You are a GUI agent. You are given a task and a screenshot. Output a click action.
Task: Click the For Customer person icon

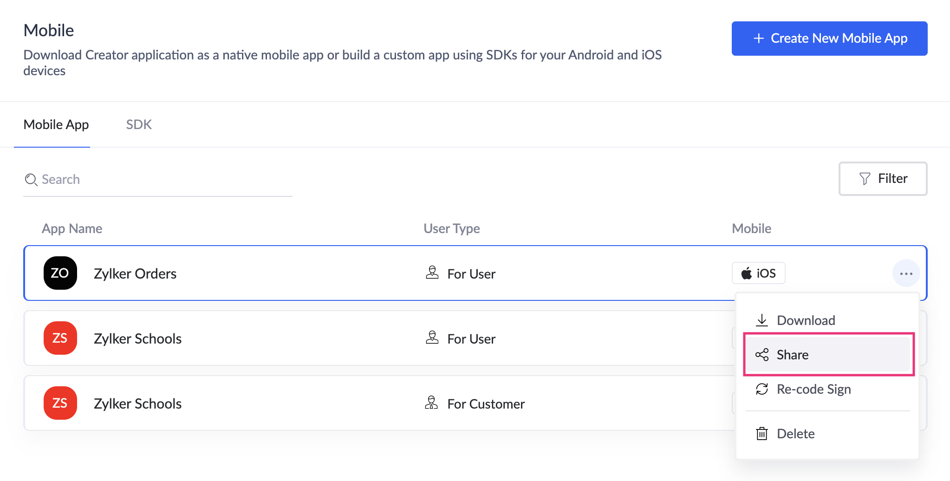click(x=432, y=403)
